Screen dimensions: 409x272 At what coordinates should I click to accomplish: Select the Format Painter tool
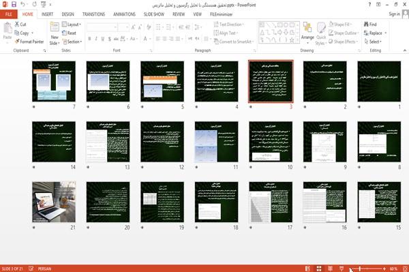click(29, 42)
